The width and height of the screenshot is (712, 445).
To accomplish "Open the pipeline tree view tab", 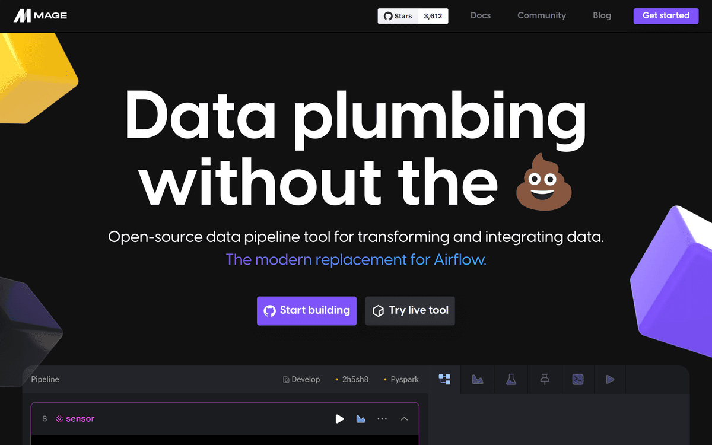I will (444, 379).
